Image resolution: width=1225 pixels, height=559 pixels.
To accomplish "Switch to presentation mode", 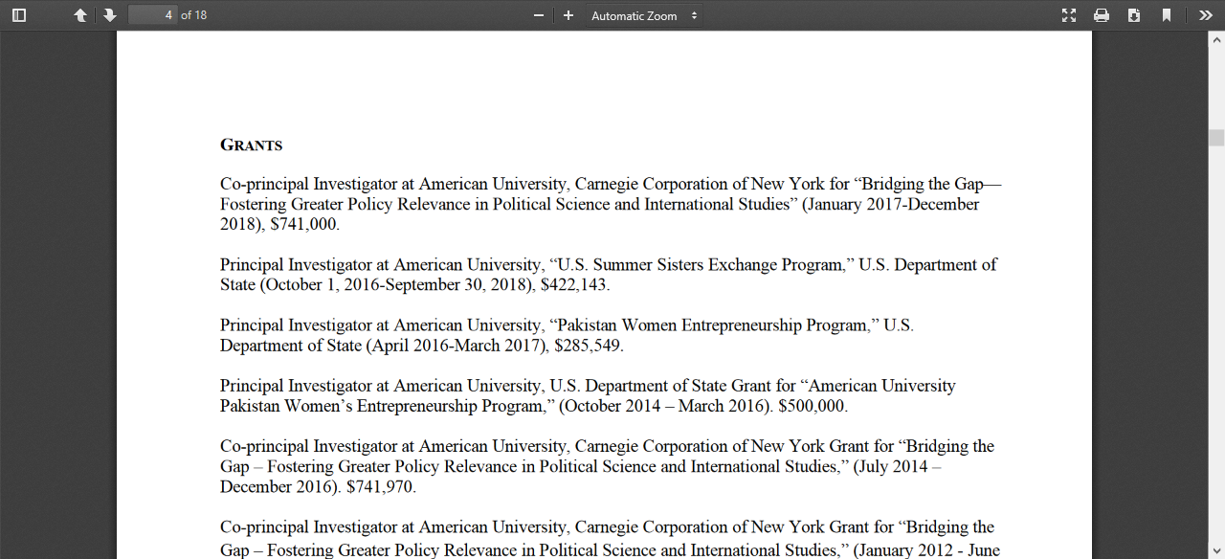I will 1069,15.
